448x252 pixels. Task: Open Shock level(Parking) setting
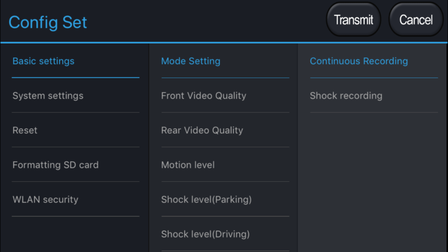[x=206, y=200]
